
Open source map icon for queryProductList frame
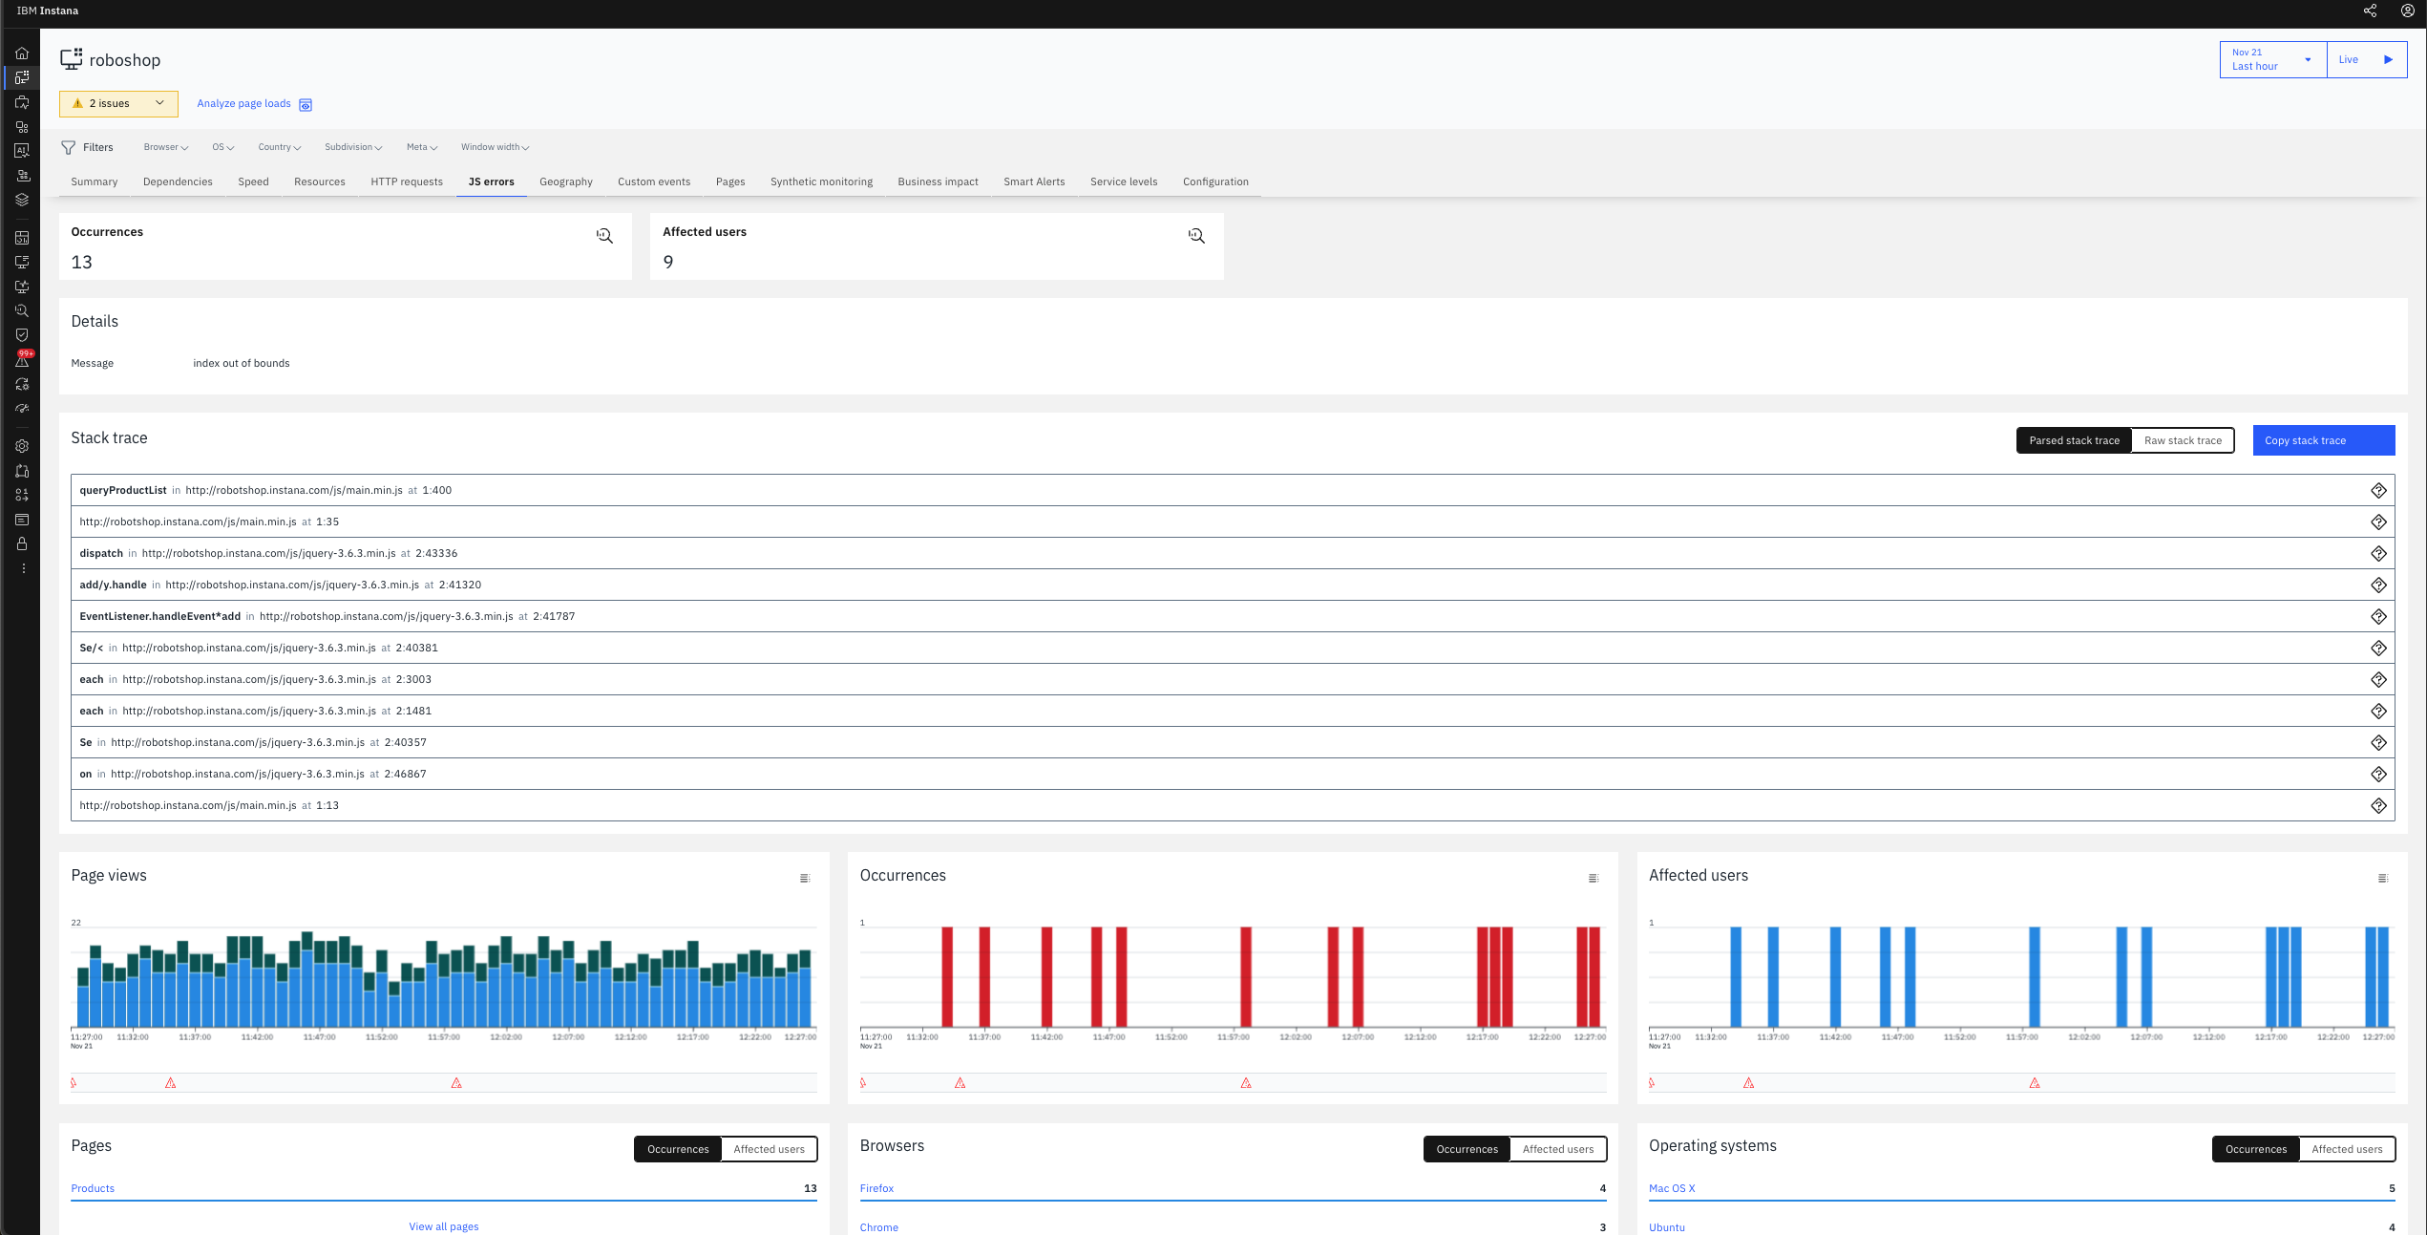[x=2378, y=490]
